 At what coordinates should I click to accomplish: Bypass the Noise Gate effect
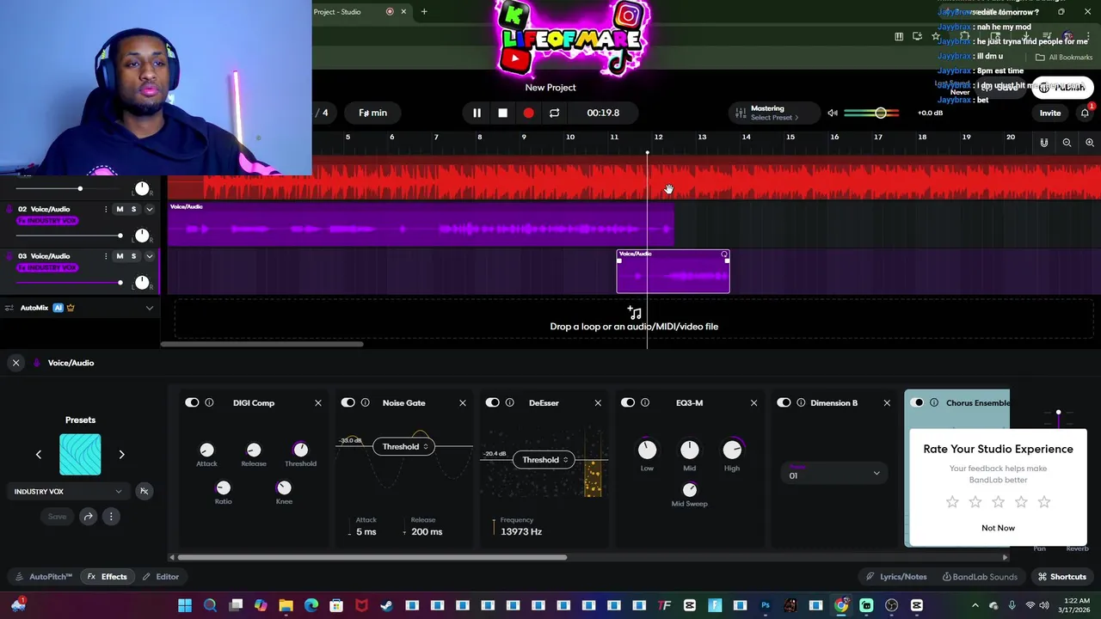click(348, 402)
